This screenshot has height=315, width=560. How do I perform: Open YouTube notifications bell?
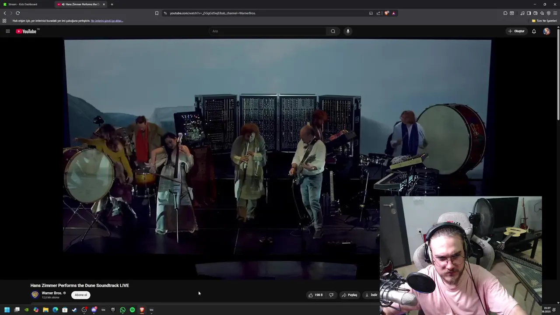click(534, 31)
